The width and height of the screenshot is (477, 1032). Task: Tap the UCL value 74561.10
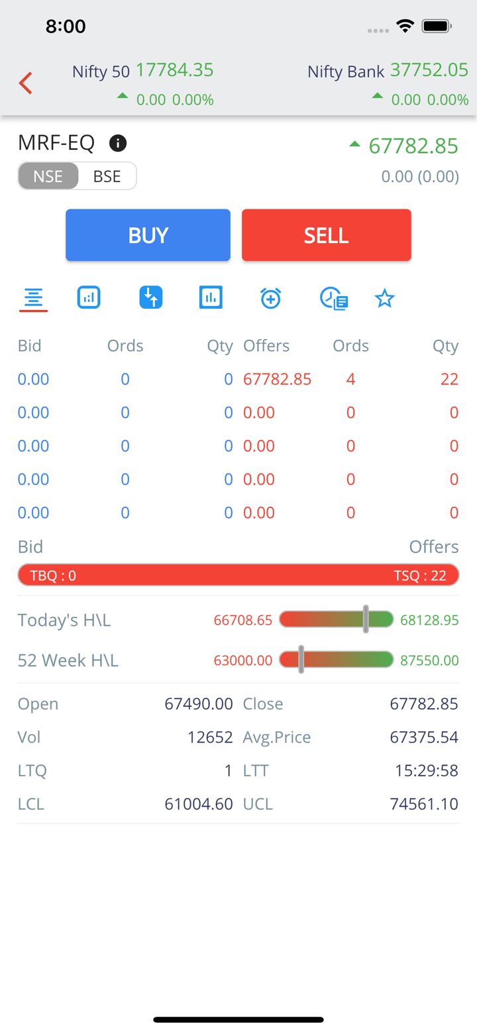pyautogui.click(x=424, y=804)
